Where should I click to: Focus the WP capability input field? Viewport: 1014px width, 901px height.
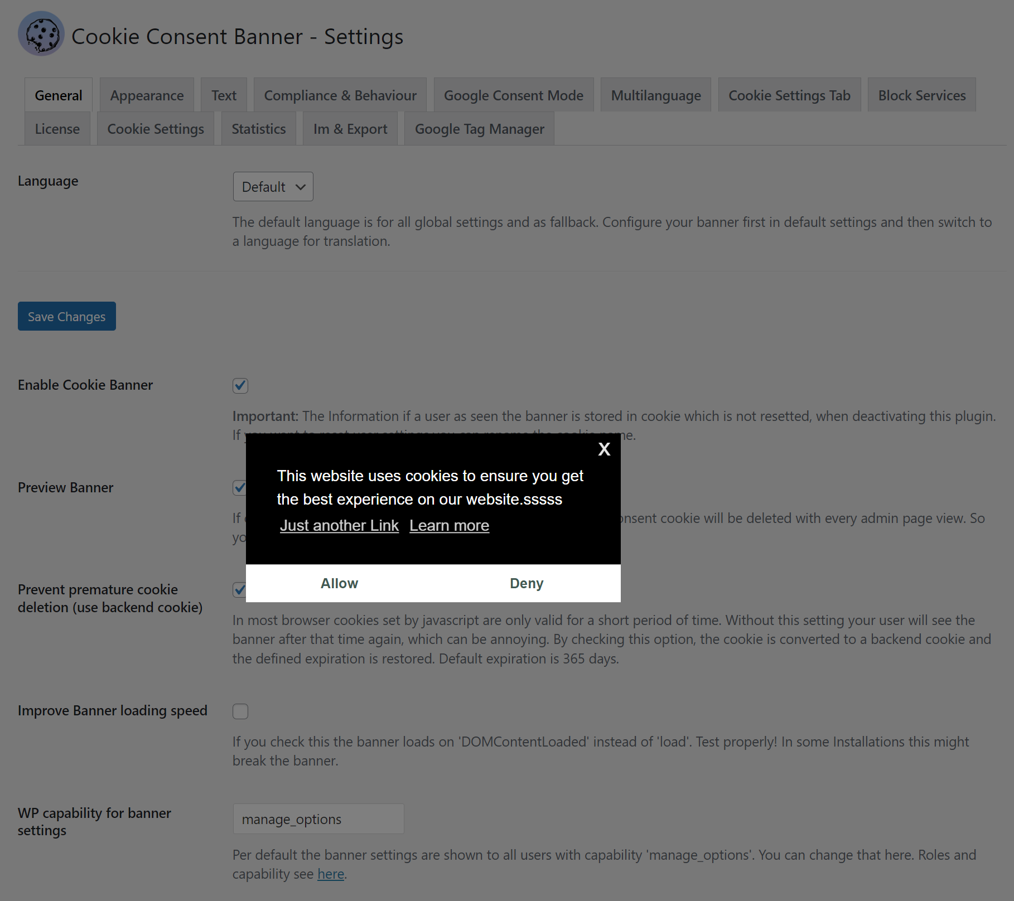318,819
